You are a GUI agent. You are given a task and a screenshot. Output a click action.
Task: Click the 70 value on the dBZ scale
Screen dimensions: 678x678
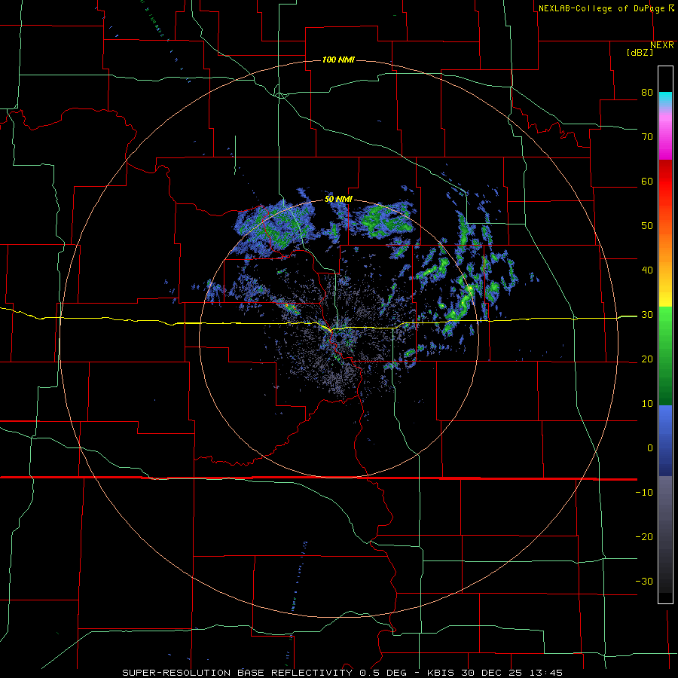(647, 137)
